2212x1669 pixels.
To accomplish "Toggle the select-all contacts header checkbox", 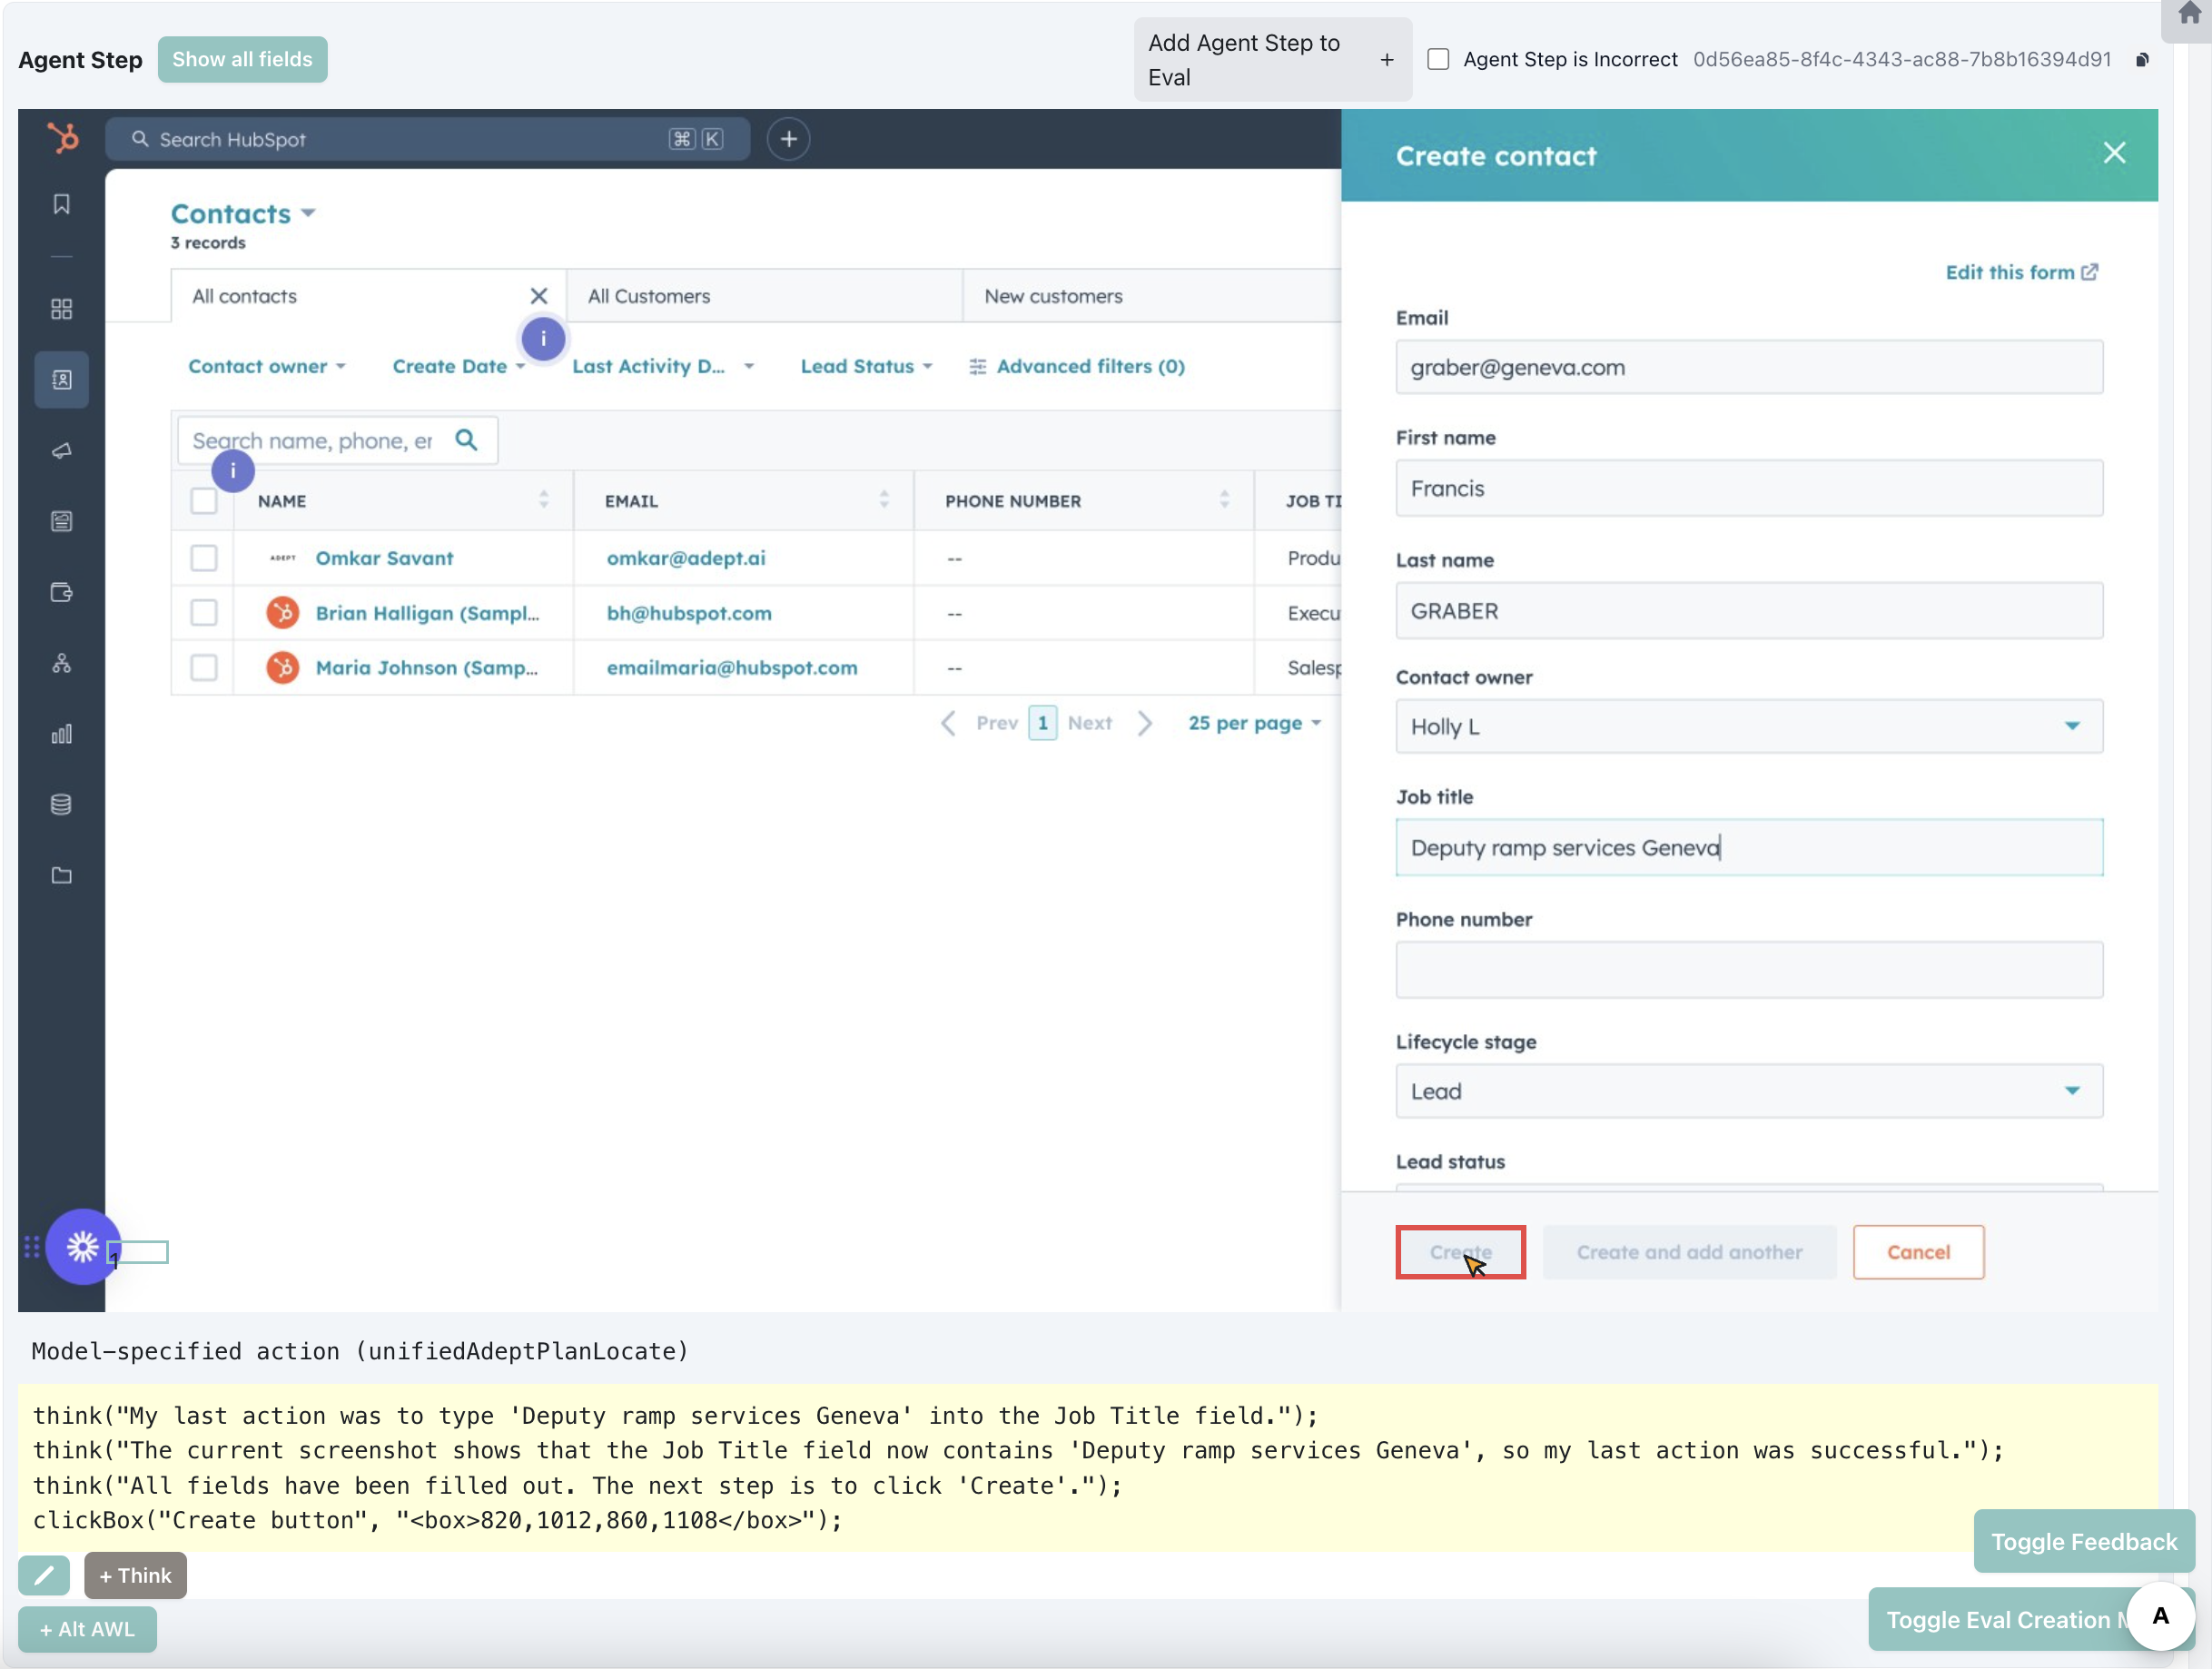I will (204, 501).
